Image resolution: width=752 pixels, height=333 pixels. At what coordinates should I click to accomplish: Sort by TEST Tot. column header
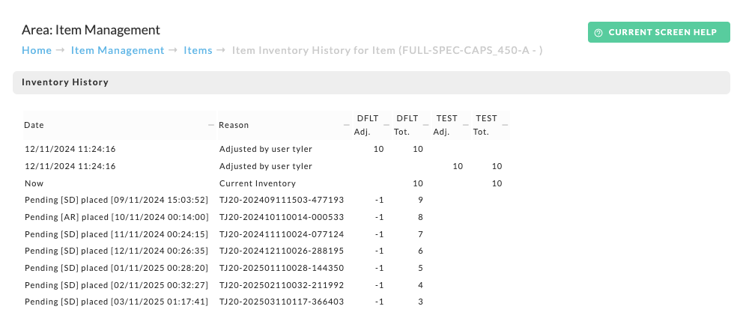pos(486,125)
